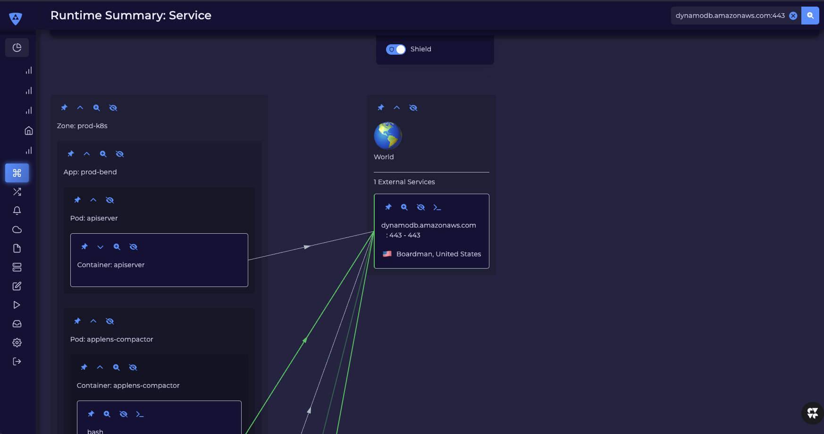Clear the dynamodb search text

[x=793, y=16]
